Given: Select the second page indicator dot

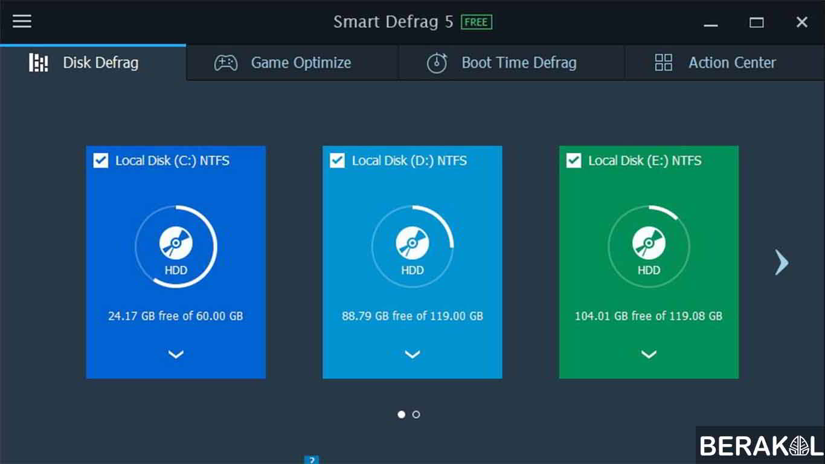Looking at the screenshot, I should [x=416, y=414].
